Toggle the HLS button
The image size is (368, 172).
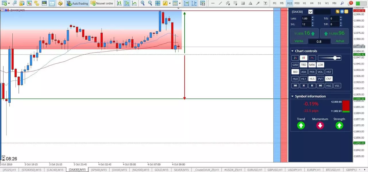(x=312, y=79)
